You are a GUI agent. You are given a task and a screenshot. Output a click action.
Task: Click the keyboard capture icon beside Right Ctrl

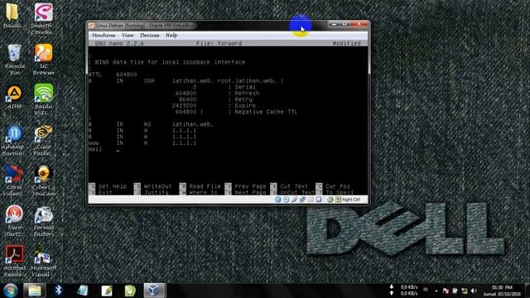338,199
